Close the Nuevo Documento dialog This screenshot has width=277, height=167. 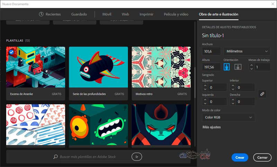pyautogui.click(x=273, y=4)
